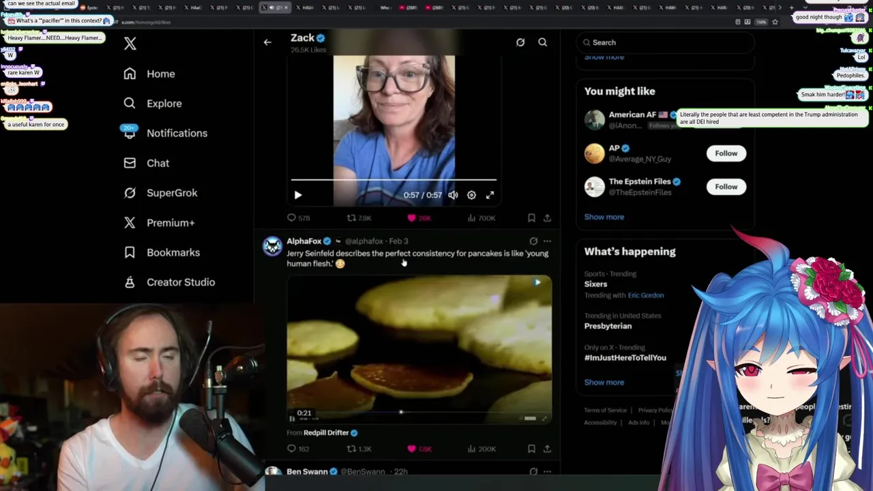Screen dimensions: 873x491
Task: Follow the AP @Average_NY_Guy account
Action: click(726, 153)
